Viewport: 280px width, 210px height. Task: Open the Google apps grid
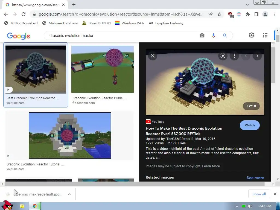pyautogui.click(x=265, y=35)
